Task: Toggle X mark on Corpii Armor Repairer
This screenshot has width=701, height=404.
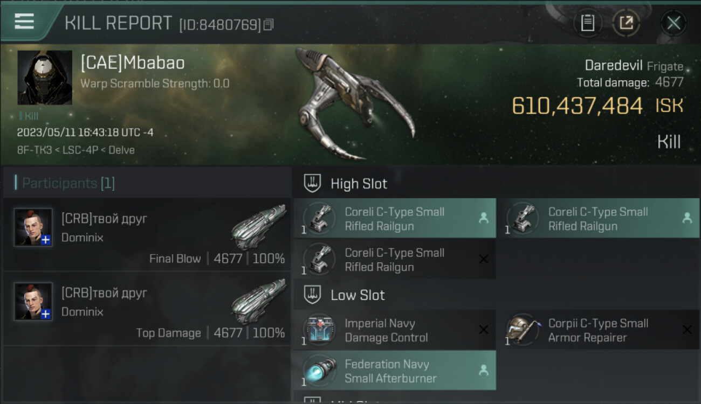Action: (x=687, y=330)
